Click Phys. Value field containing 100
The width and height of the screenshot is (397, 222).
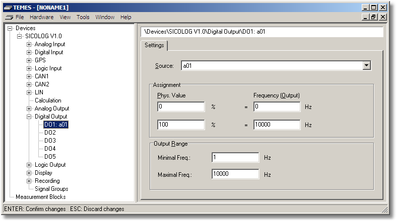click(181, 125)
